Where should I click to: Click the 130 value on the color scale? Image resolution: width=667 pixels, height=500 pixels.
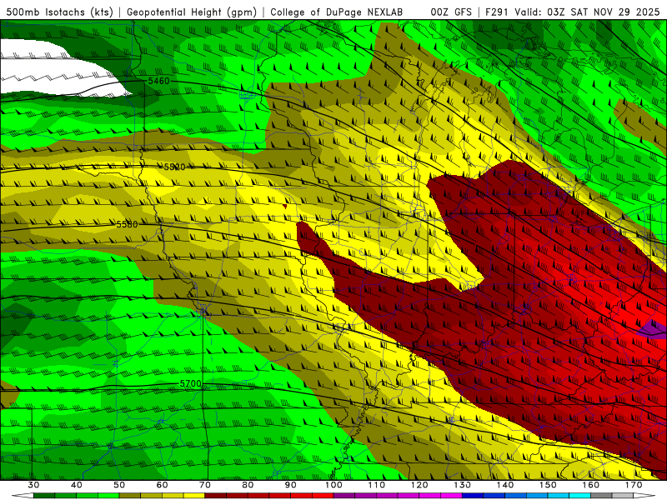tap(463, 485)
